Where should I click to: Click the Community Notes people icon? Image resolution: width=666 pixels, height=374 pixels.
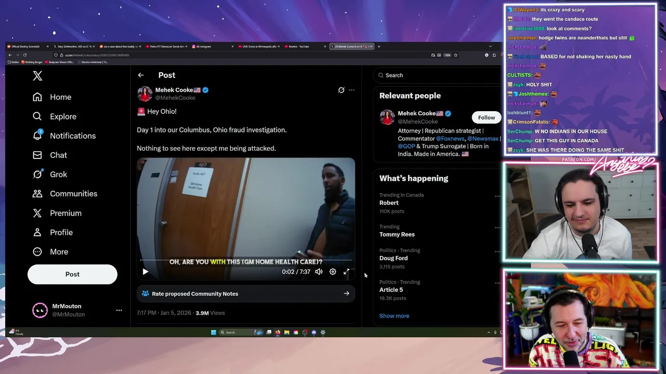(145, 293)
